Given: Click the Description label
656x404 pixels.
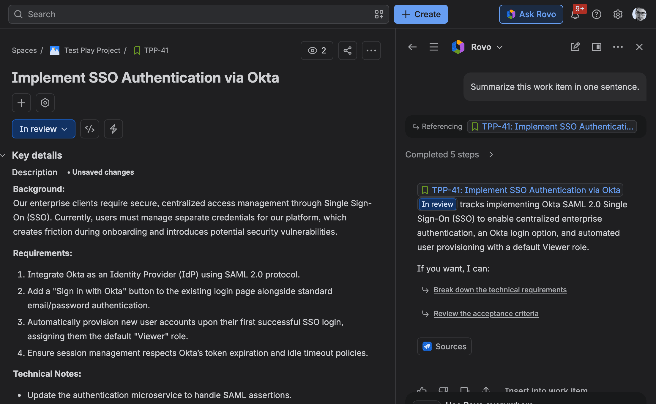Looking at the screenshot, I should (x=35, y=172).
